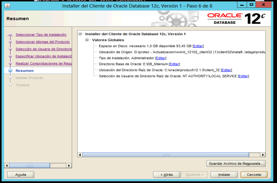Edit Selección de Usuario de Directorio Raíz
Viewport: 277px width, 183px height.
click(243, 76)
